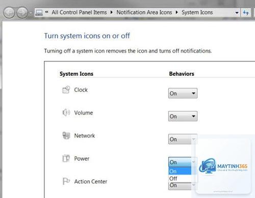
Task: Click the Action Center flag icon
Action: [66, 181]
